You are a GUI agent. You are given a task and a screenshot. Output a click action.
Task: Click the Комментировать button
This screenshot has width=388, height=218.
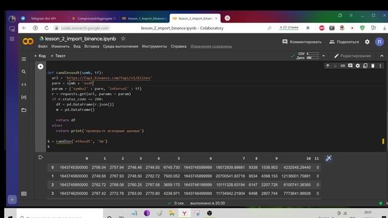(302, 42)
